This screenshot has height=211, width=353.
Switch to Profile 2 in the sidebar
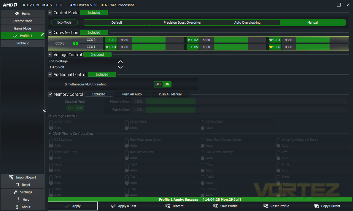[x=23, y=43]
